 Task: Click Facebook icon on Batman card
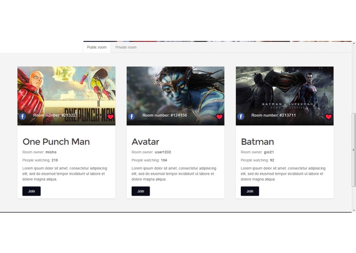[x=241, y=116]
